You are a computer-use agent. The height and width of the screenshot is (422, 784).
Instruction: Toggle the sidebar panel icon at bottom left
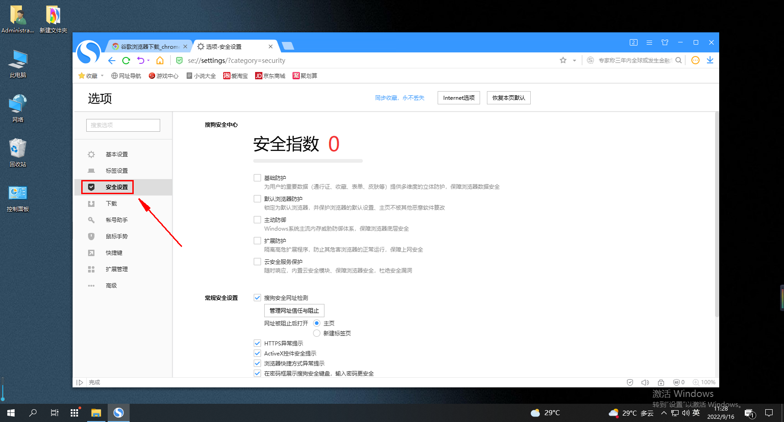pyautogui.click(x=80, y=382)
